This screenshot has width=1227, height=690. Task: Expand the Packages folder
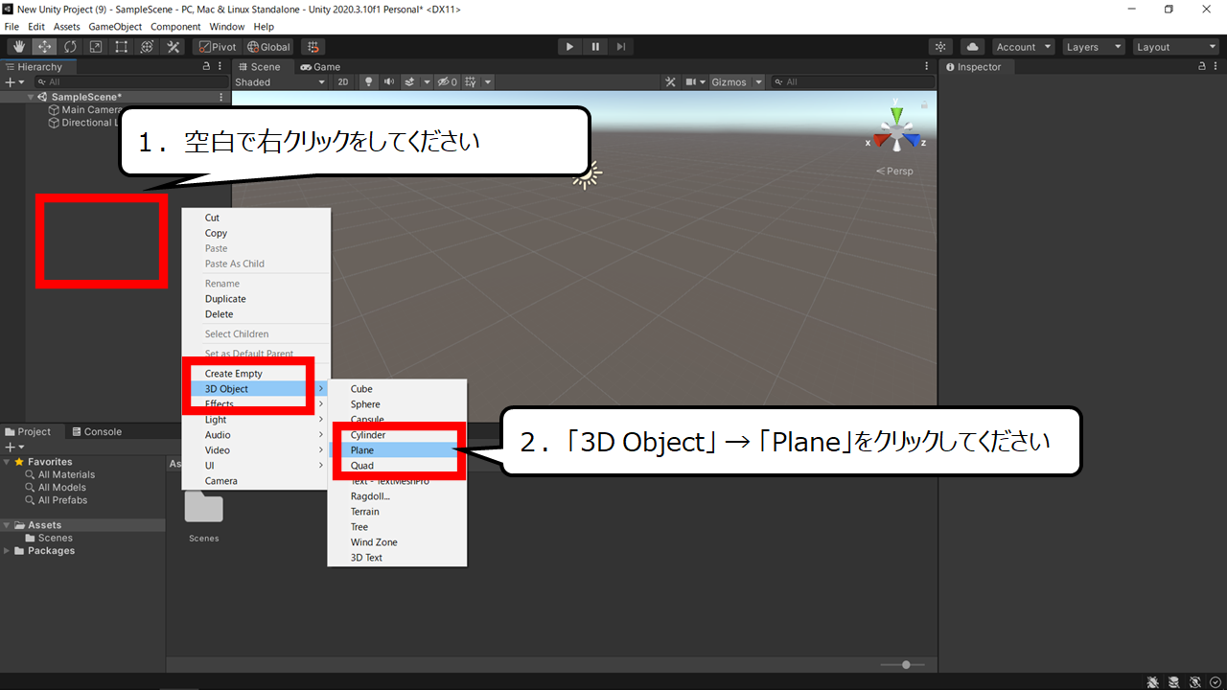click(x=8, y=551)
